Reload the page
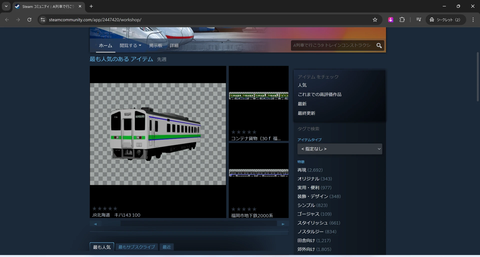This screenshot has height=257, width=480. 29,20
